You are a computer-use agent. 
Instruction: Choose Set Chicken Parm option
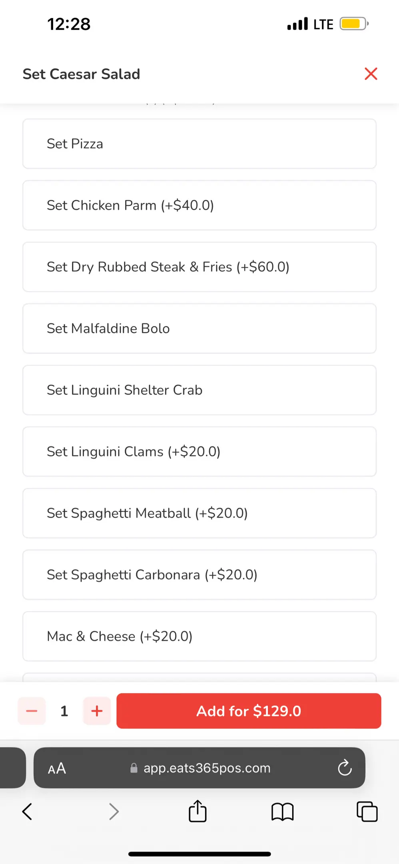199,205
